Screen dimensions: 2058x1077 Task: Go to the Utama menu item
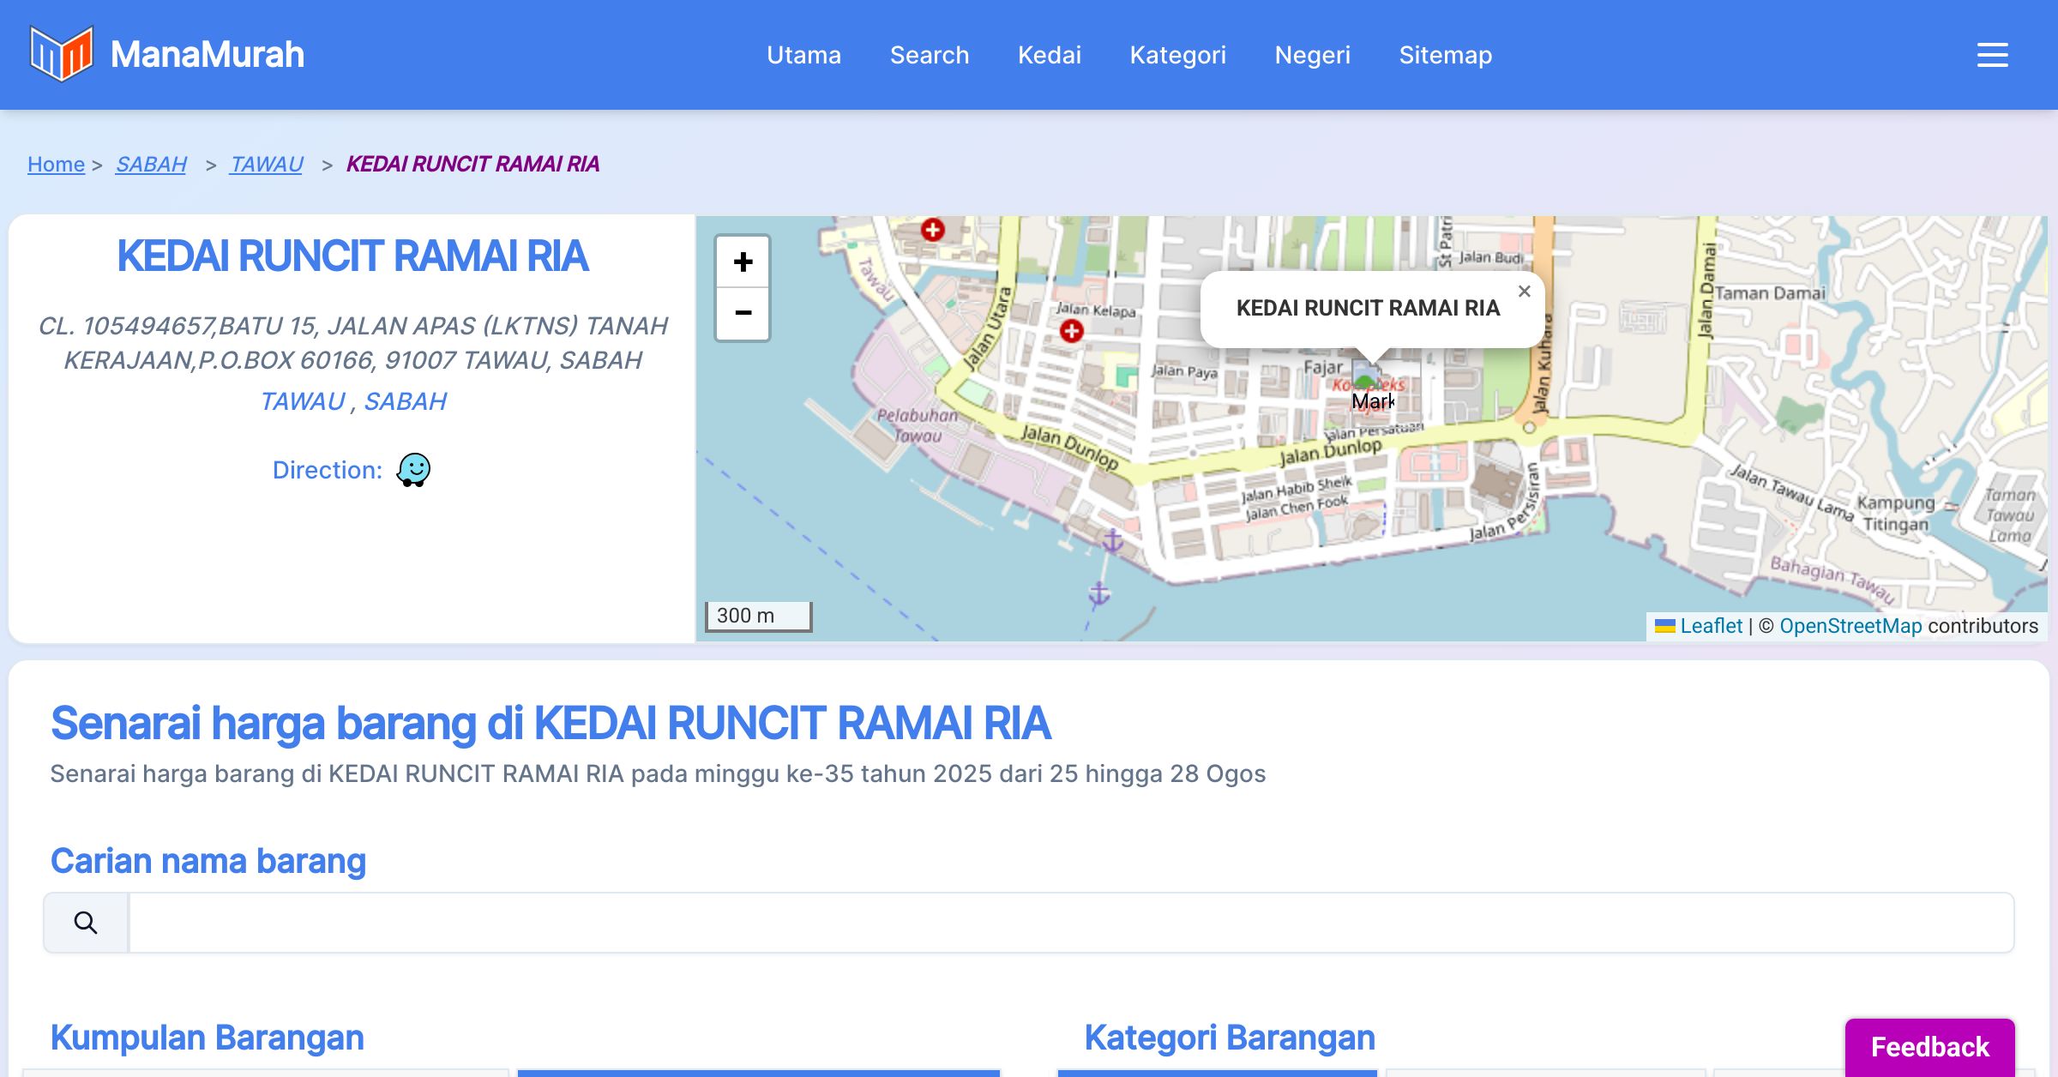tap(803, 55)
